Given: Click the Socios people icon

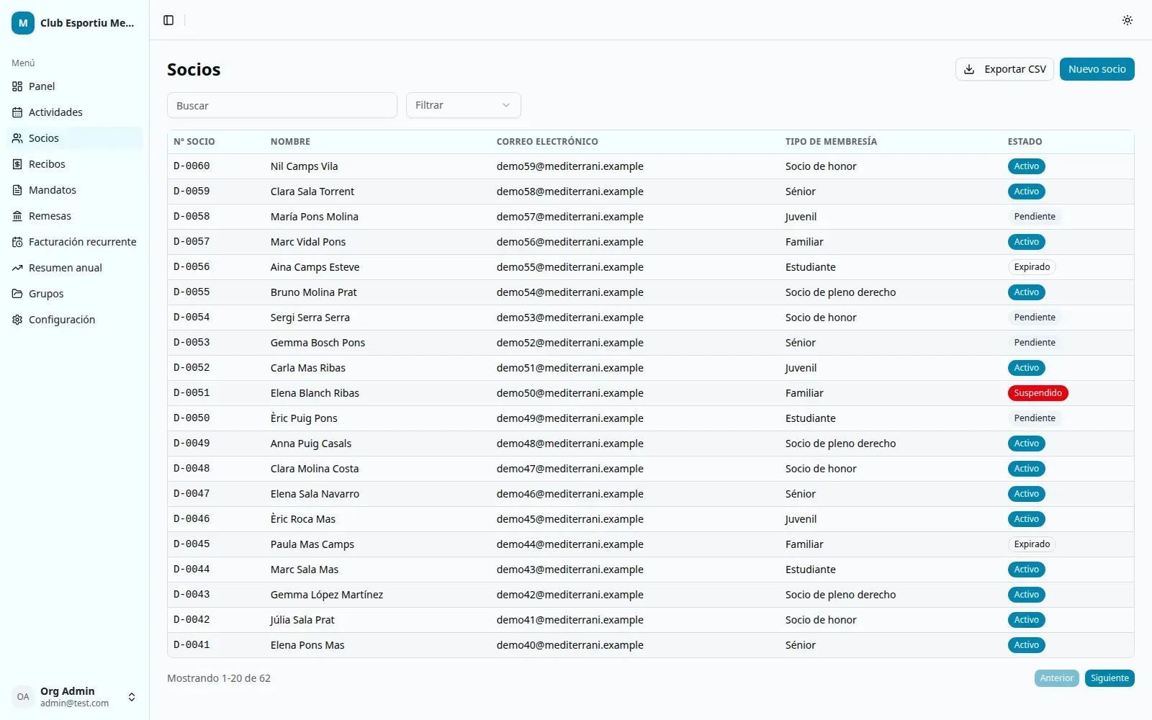Looking at the screenshot, I should [x=17, y=138].
